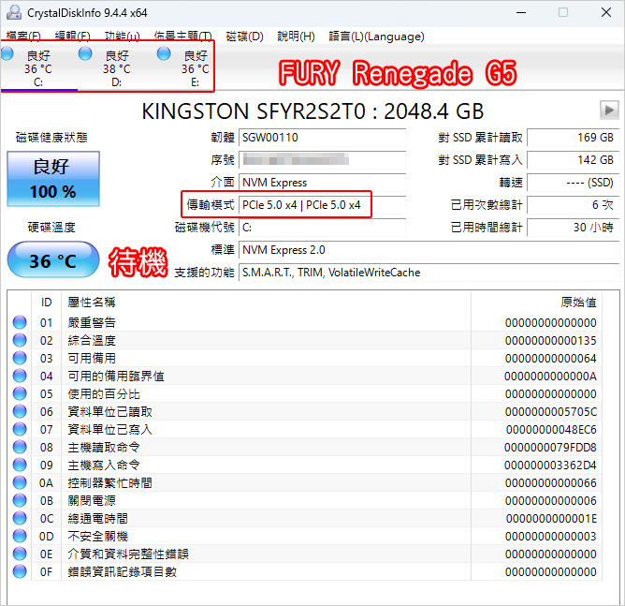Click the status orb for attribute 03 可用備用
Image resolution: width=625 pixels, height=606 pixels.
click(x=20, y=358)
